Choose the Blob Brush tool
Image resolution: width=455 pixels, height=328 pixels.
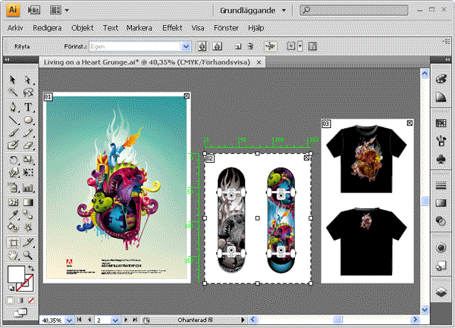tap(12, 145)
